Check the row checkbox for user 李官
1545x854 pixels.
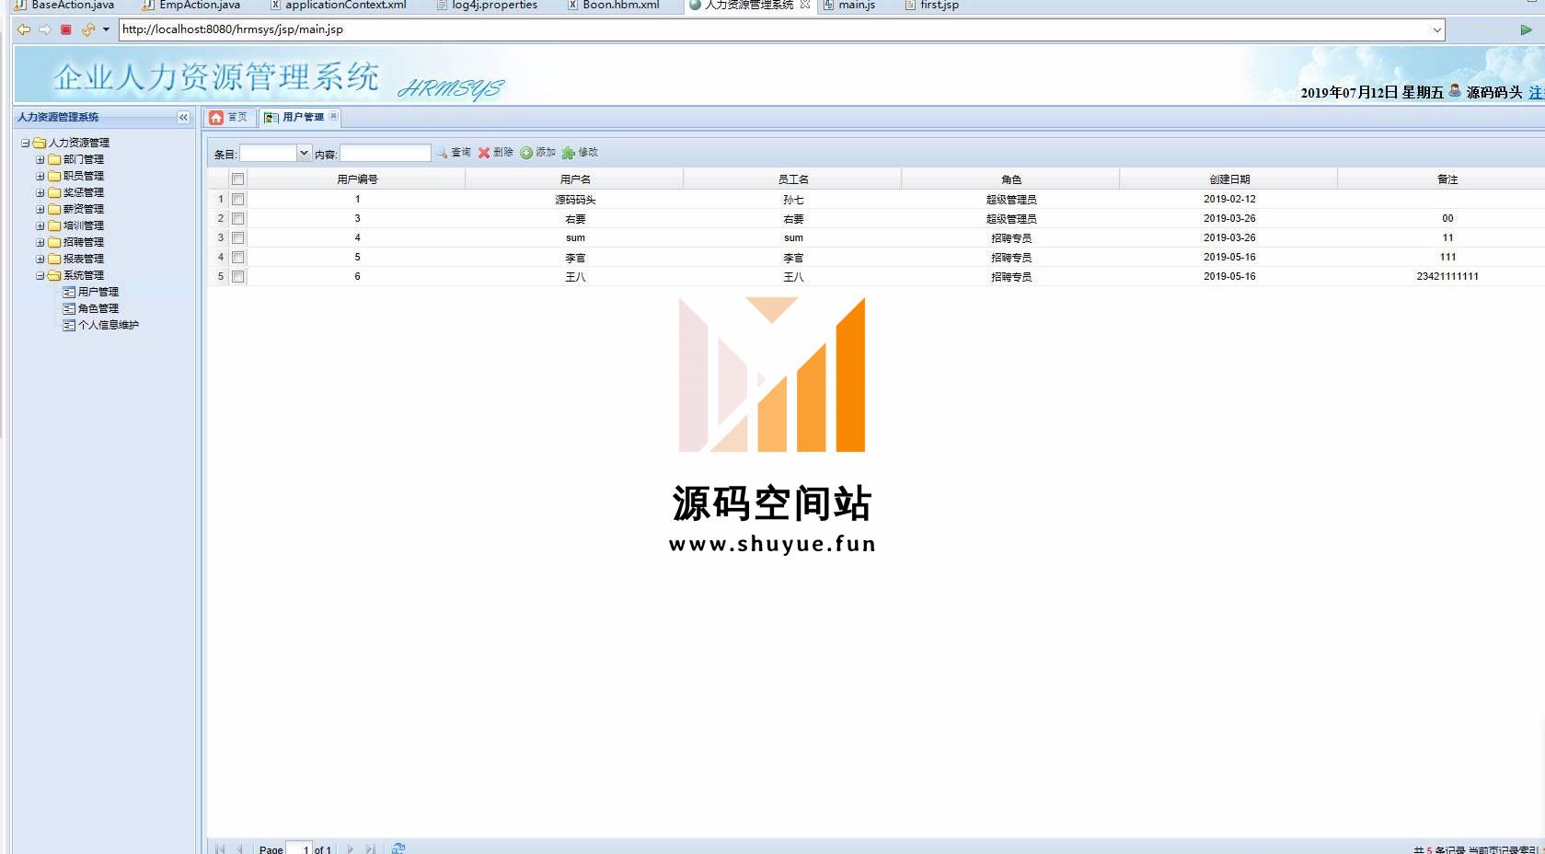[237, 257]
